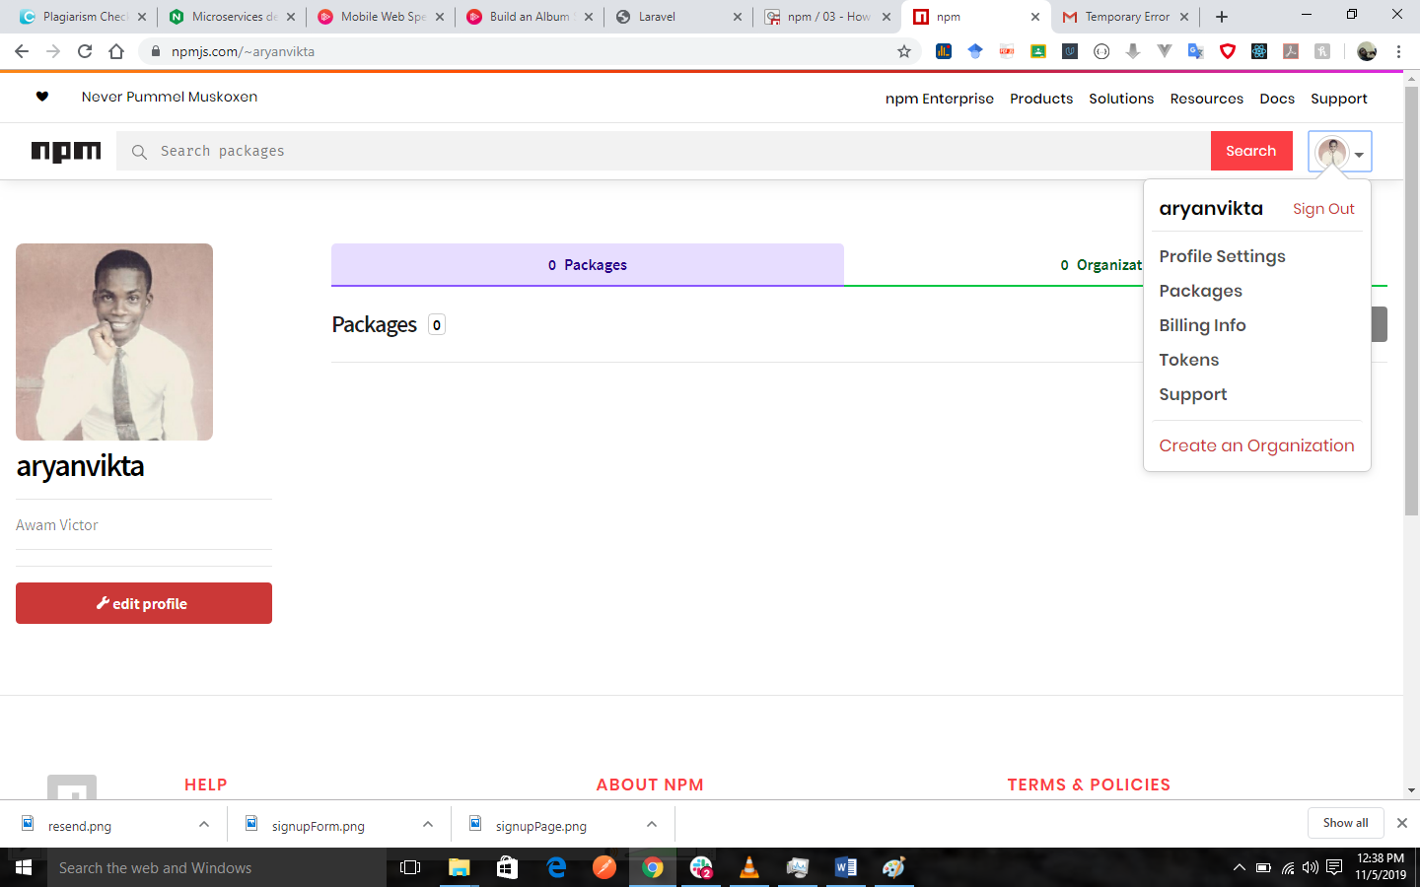Click the black heart icon by the tagline
Image resolution: width=1420 pixels, height=887 pixels.
pyautogui.click(x=42, y=97)
